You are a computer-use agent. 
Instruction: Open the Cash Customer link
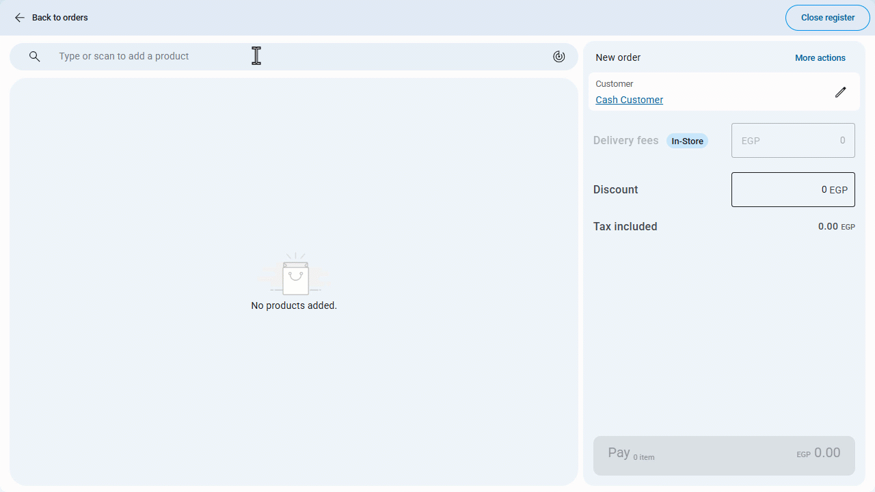pos(630,100)
